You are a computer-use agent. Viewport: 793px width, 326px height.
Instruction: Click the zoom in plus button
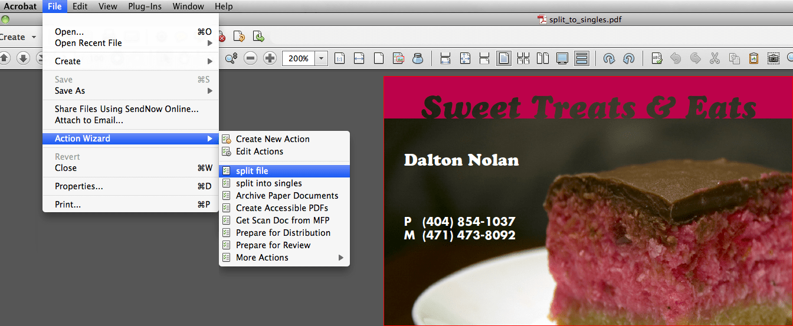270,58
